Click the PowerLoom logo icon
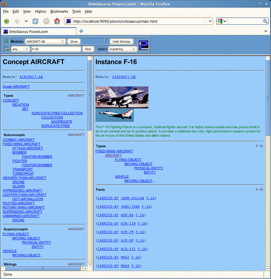The width and height of the screenshot is (271, 279). click(x=144, y=45)
